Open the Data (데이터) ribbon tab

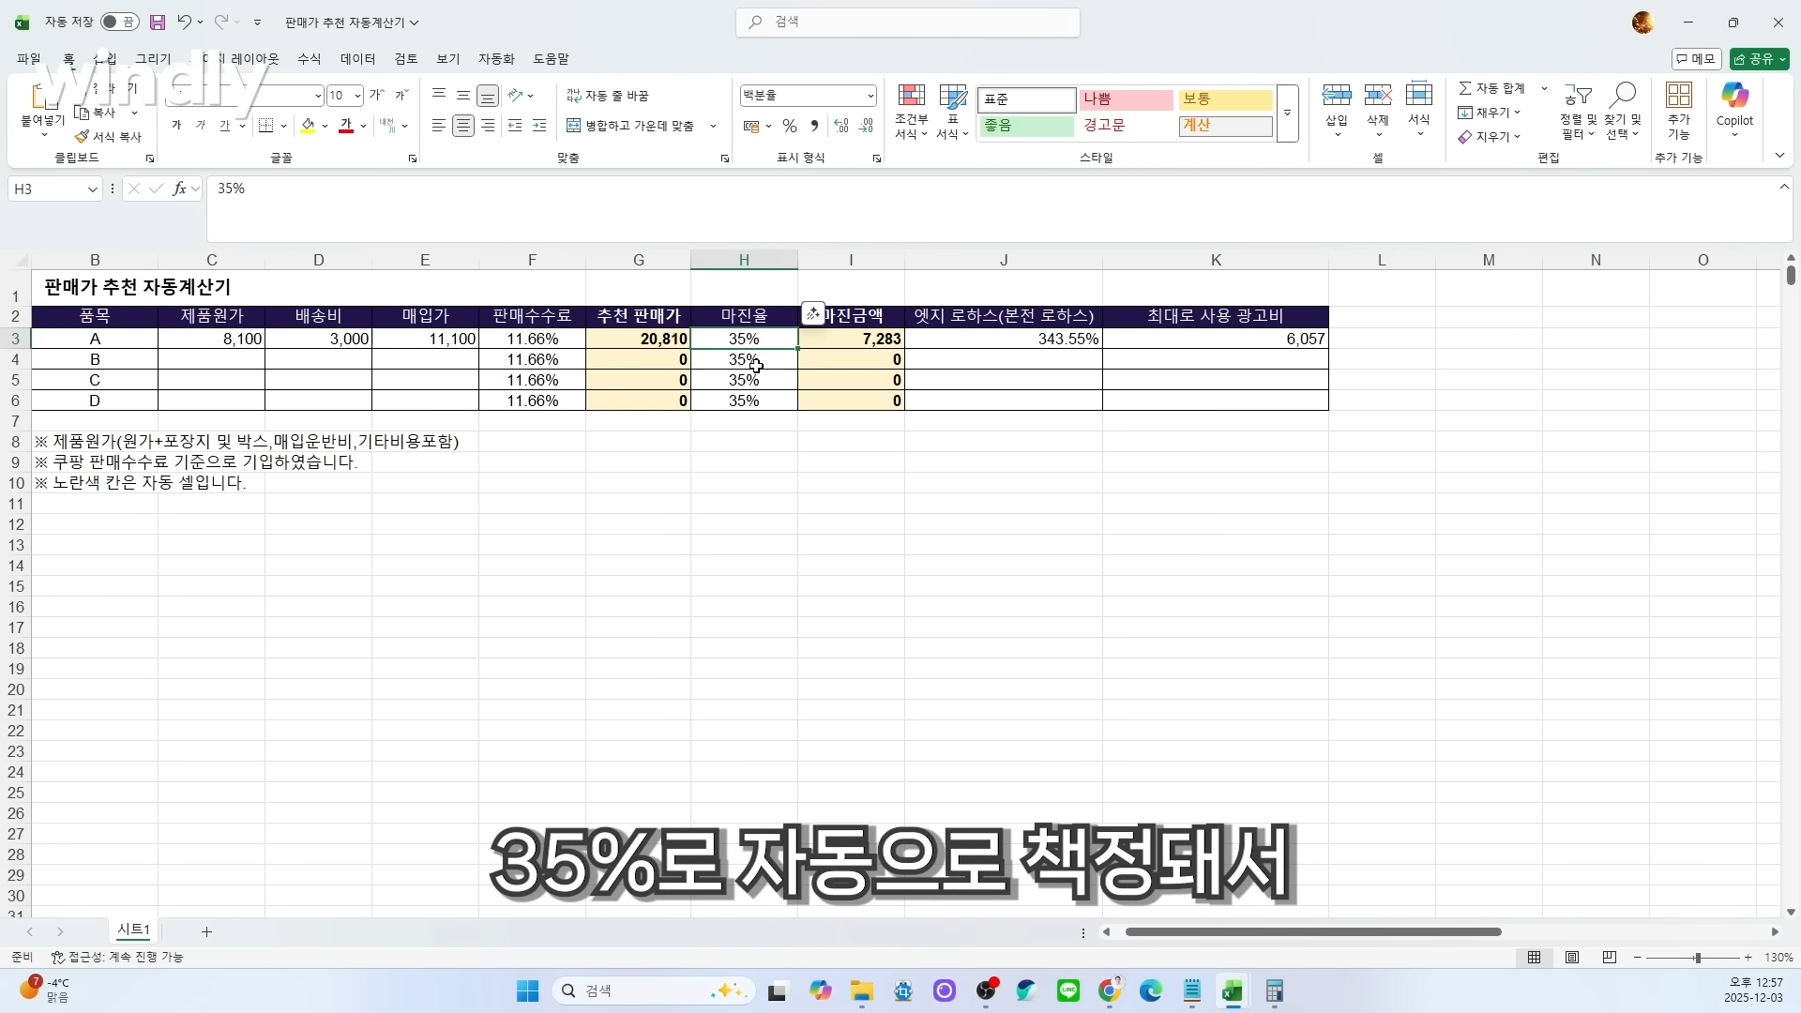coord(357,58)
